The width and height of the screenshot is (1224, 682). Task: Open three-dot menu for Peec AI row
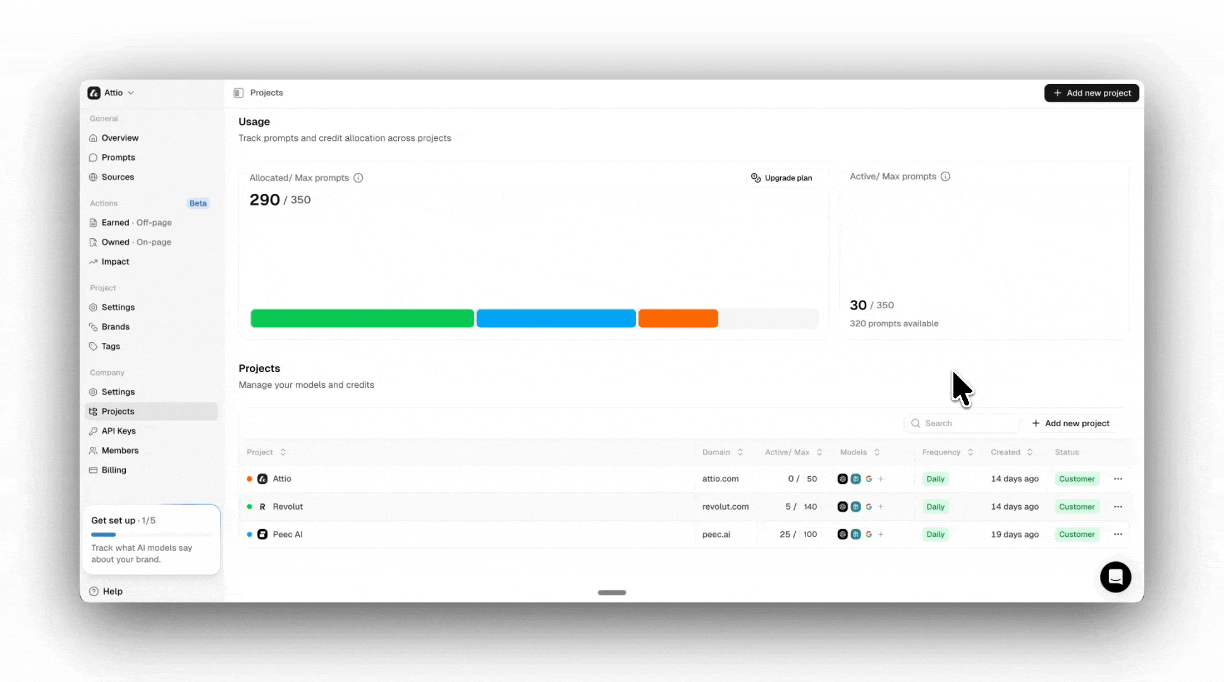click(1118, 535)
